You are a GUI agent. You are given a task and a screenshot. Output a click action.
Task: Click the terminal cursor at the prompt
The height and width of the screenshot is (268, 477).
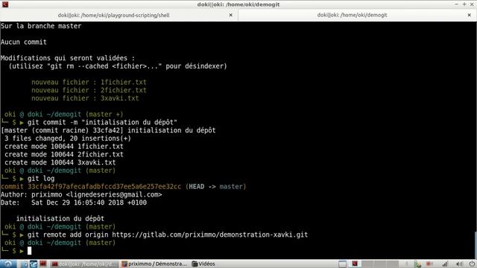coord(30,251)
